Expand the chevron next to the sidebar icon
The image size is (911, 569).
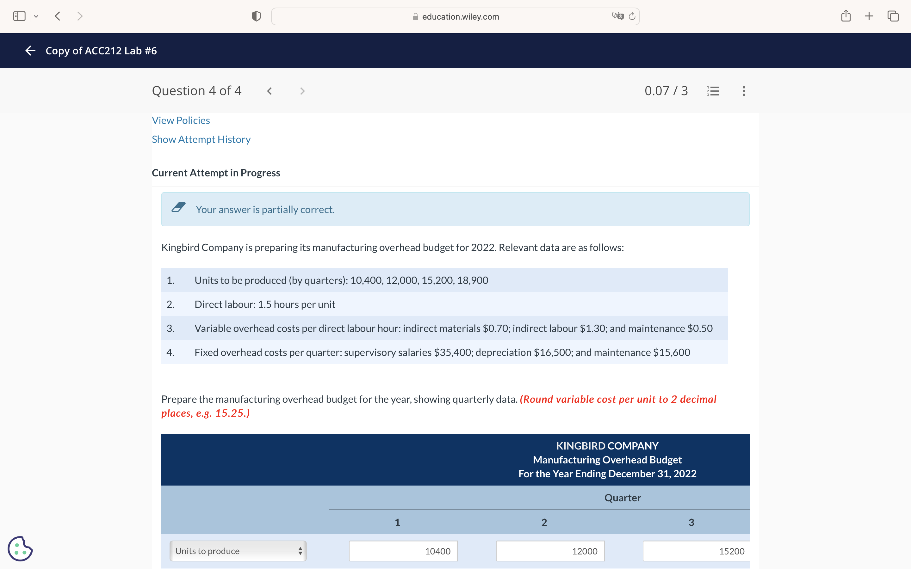point(36,16)
